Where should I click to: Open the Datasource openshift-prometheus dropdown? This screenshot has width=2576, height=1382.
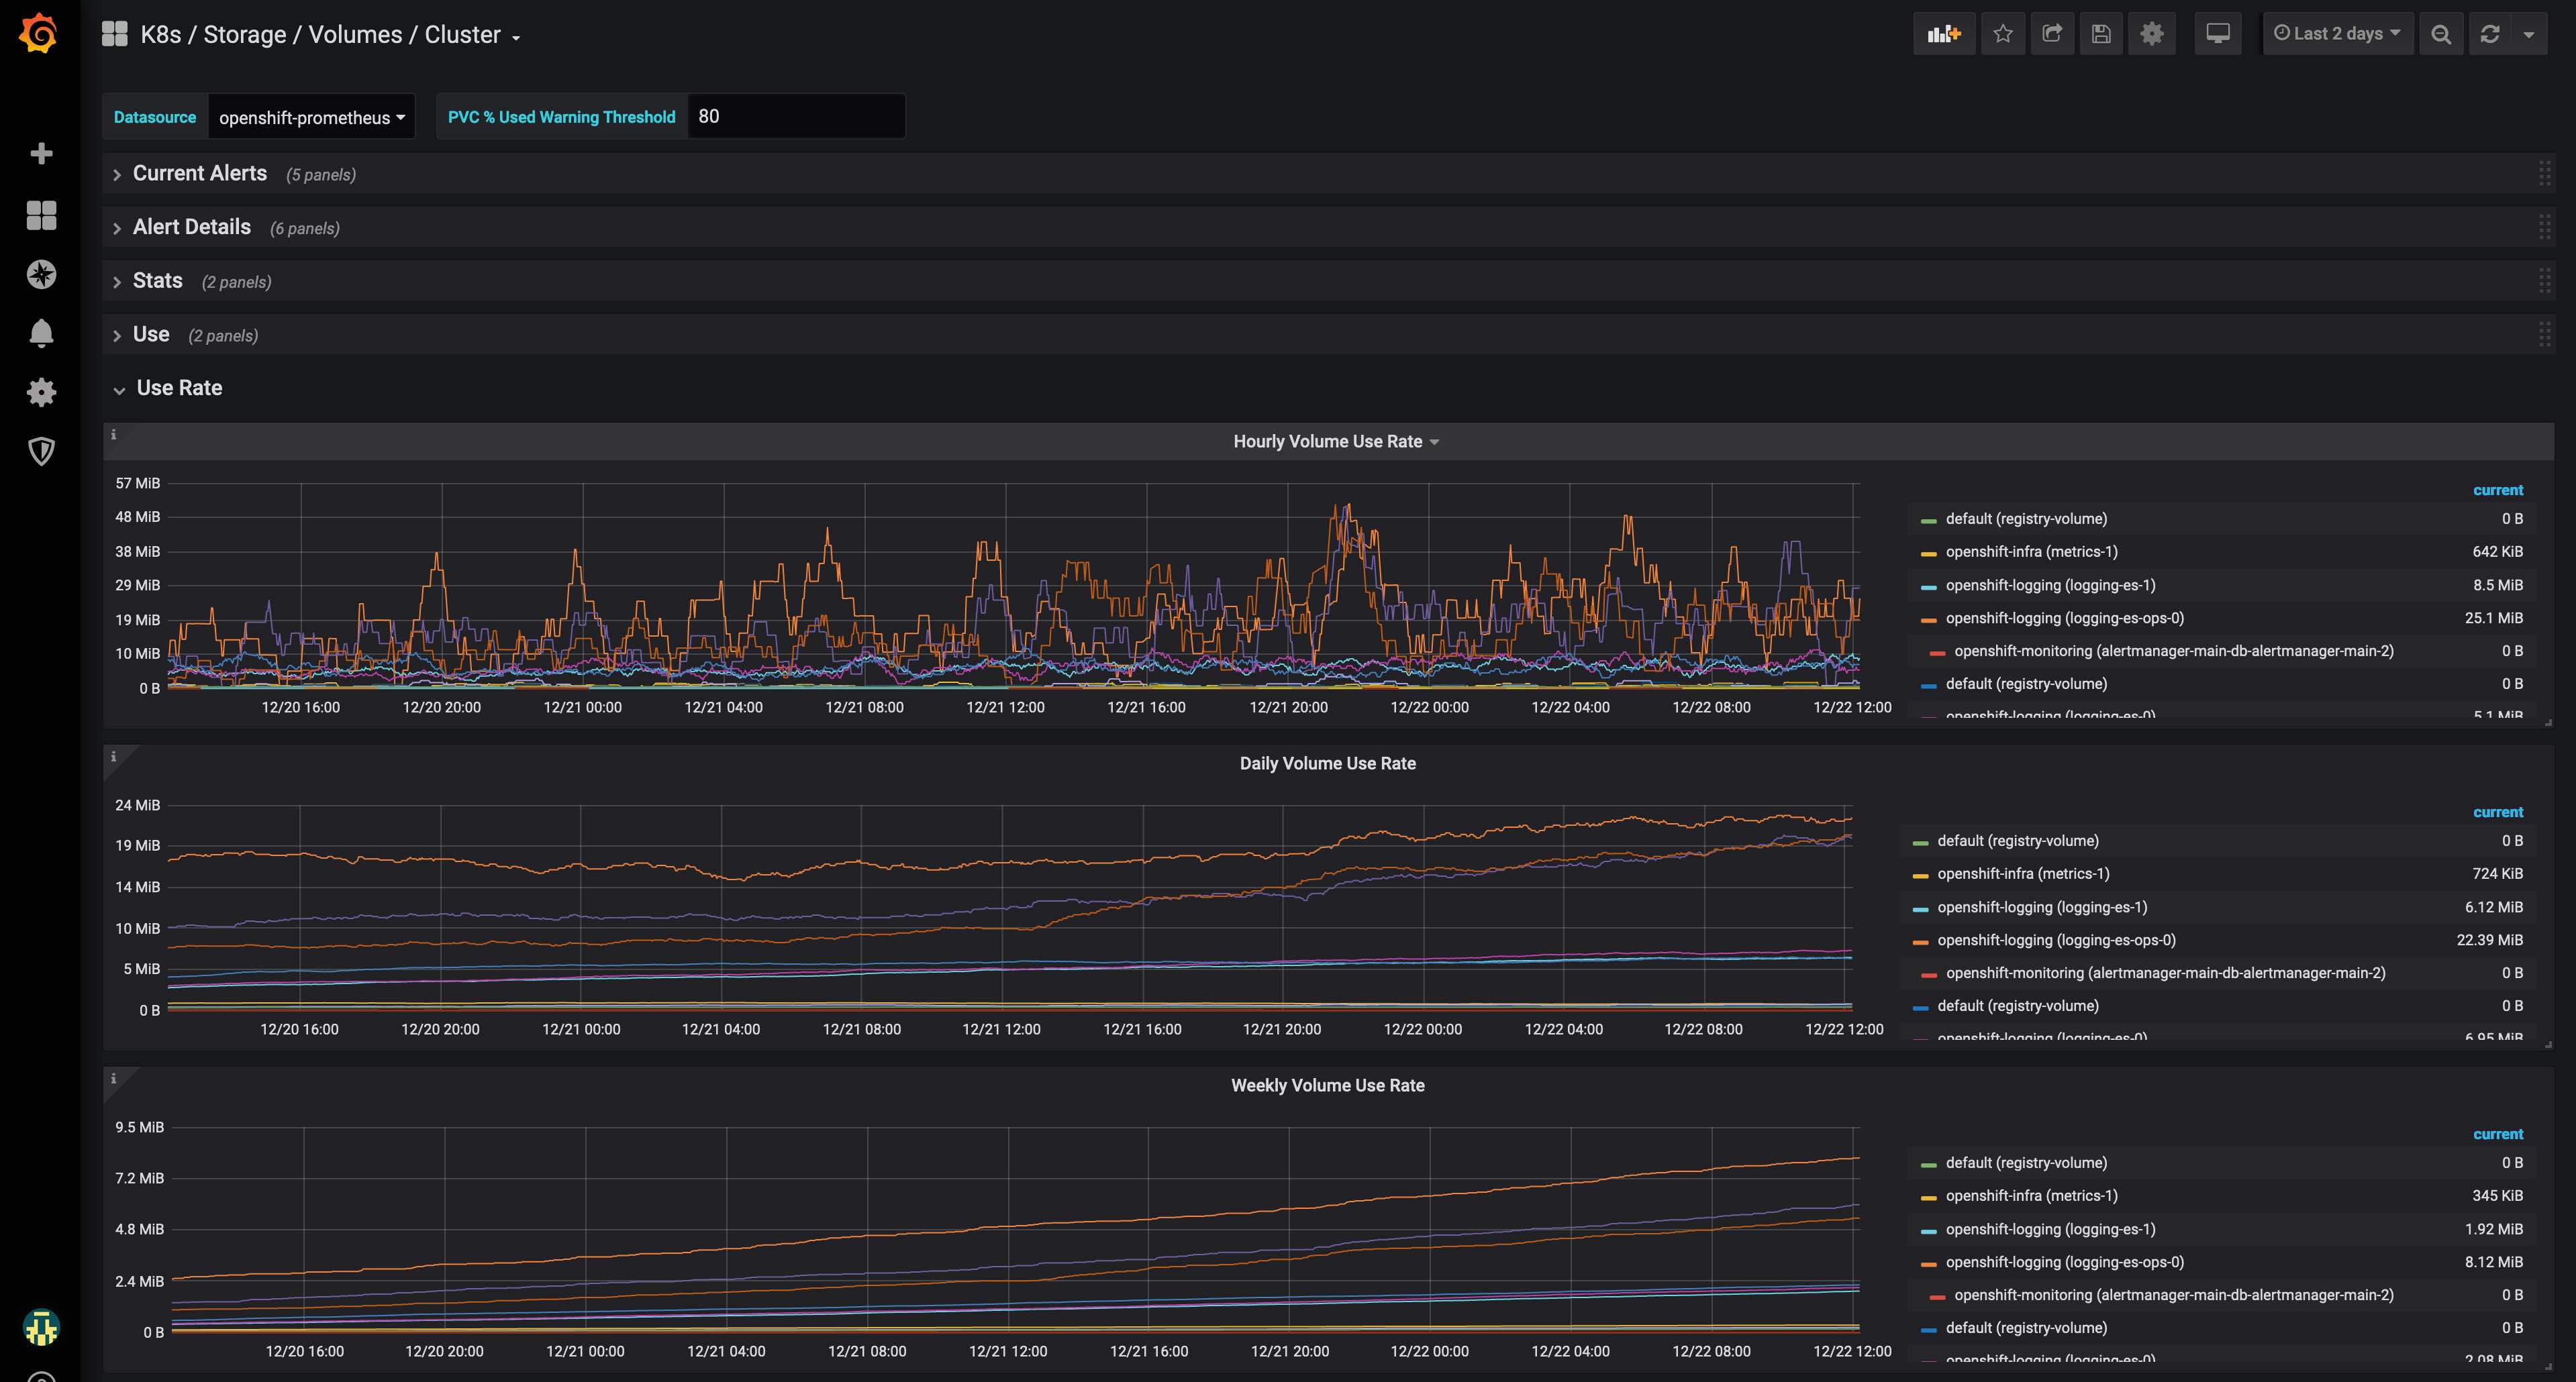click(311, 118)
